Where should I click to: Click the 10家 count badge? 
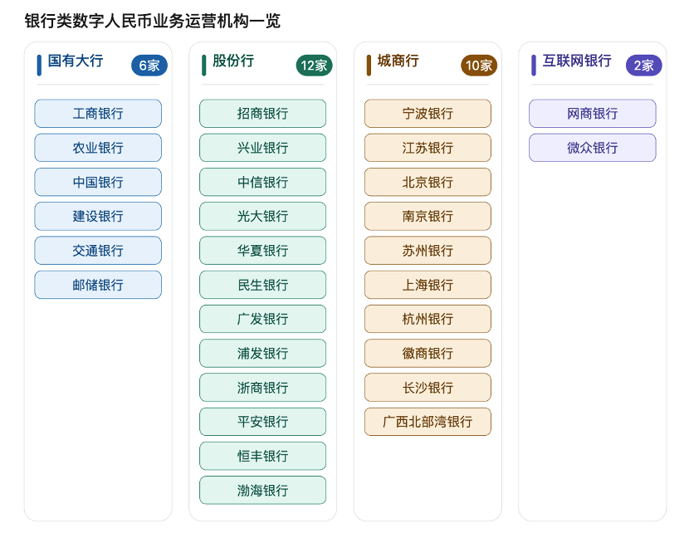[479, 66]
